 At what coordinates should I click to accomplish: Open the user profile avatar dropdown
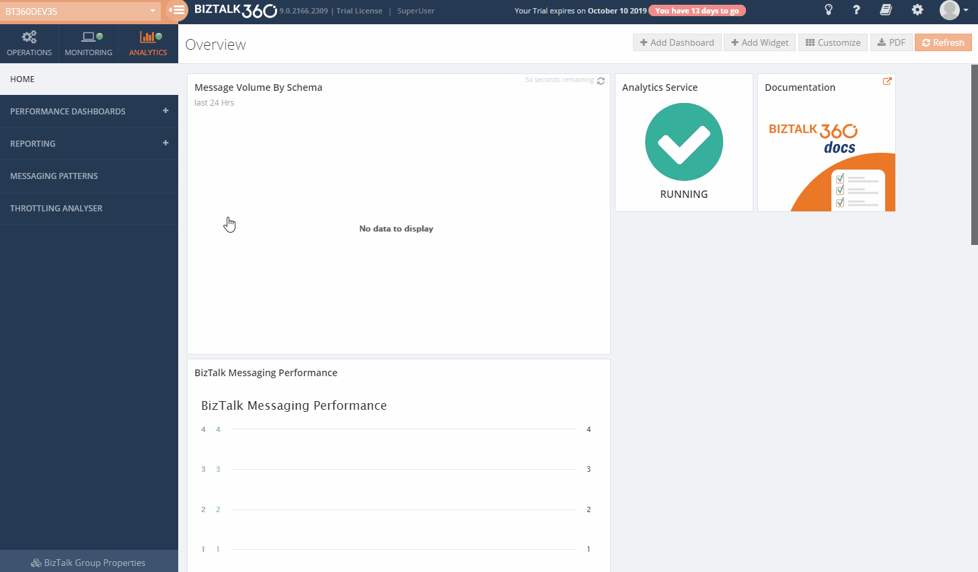pyautogui.click(x=954, y=10)
